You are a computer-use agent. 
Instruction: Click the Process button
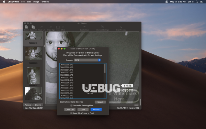(96, 109)
